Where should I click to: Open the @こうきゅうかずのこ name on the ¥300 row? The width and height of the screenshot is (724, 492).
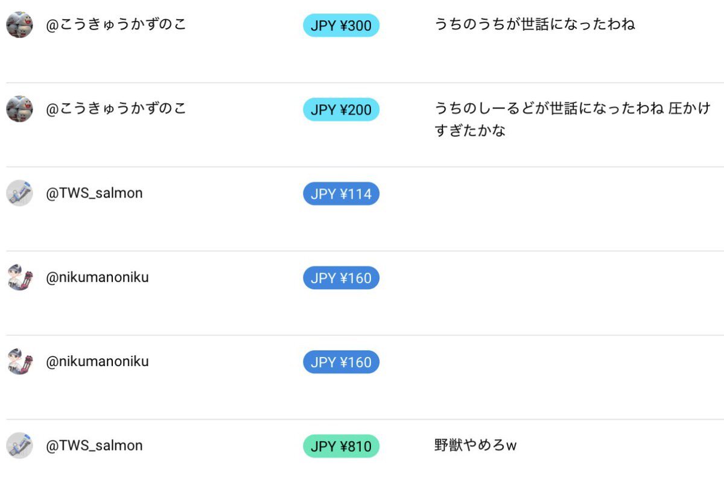coord(116,25)
